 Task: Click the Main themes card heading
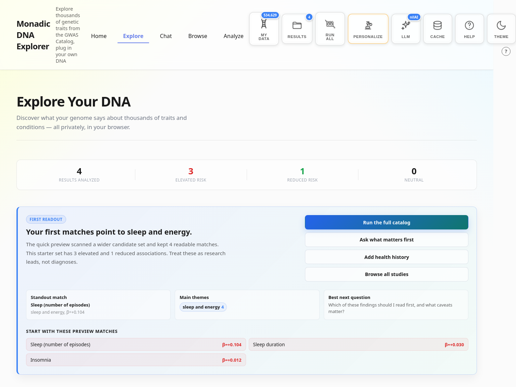coord(194,297)
